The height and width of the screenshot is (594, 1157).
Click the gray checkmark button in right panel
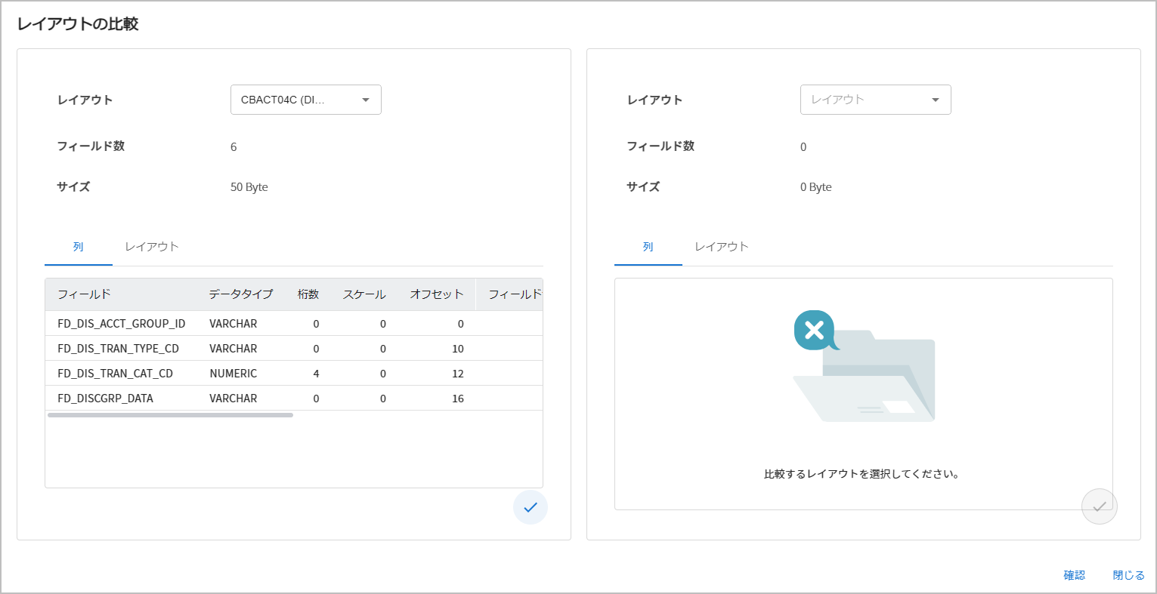1100,506
